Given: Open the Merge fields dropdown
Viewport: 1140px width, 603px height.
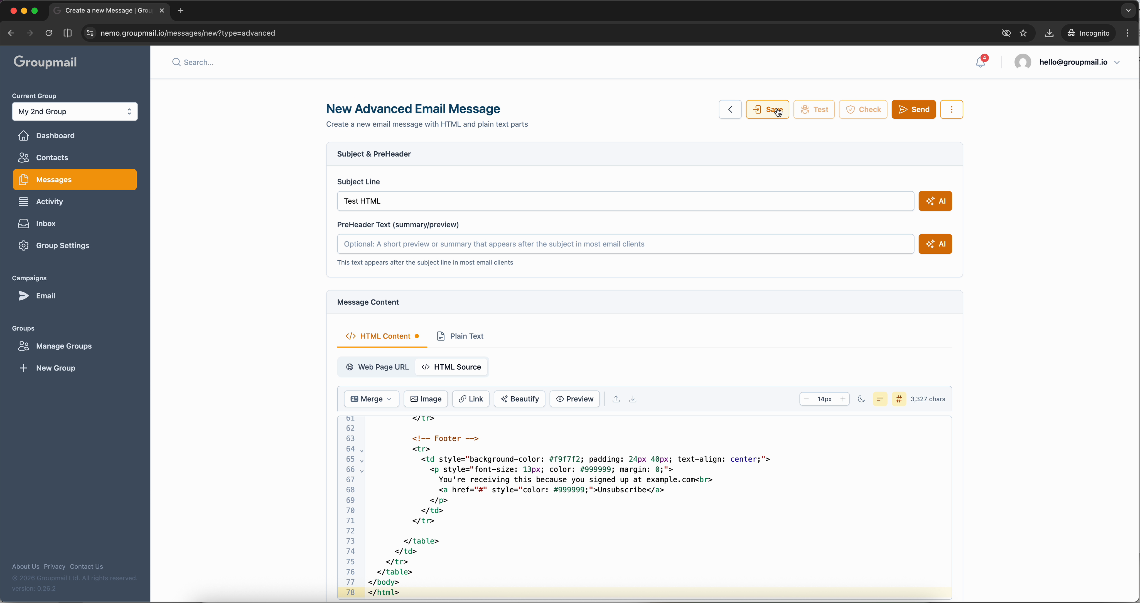Looking at the screenshot, I should pyautogui.click(x=371, y=399).
